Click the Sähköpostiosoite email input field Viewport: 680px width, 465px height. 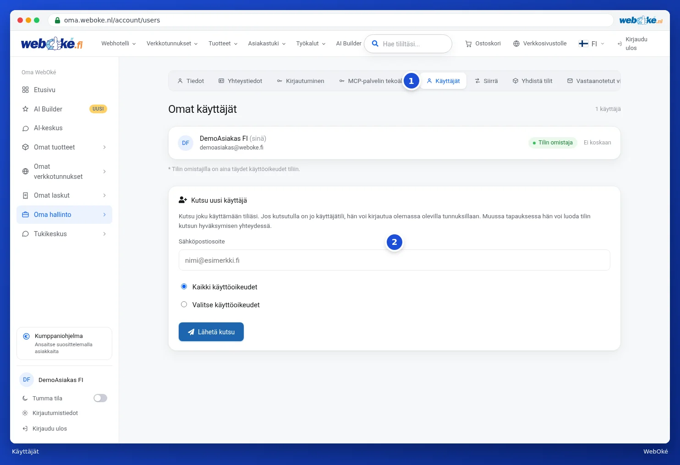(x=394, y=260)
